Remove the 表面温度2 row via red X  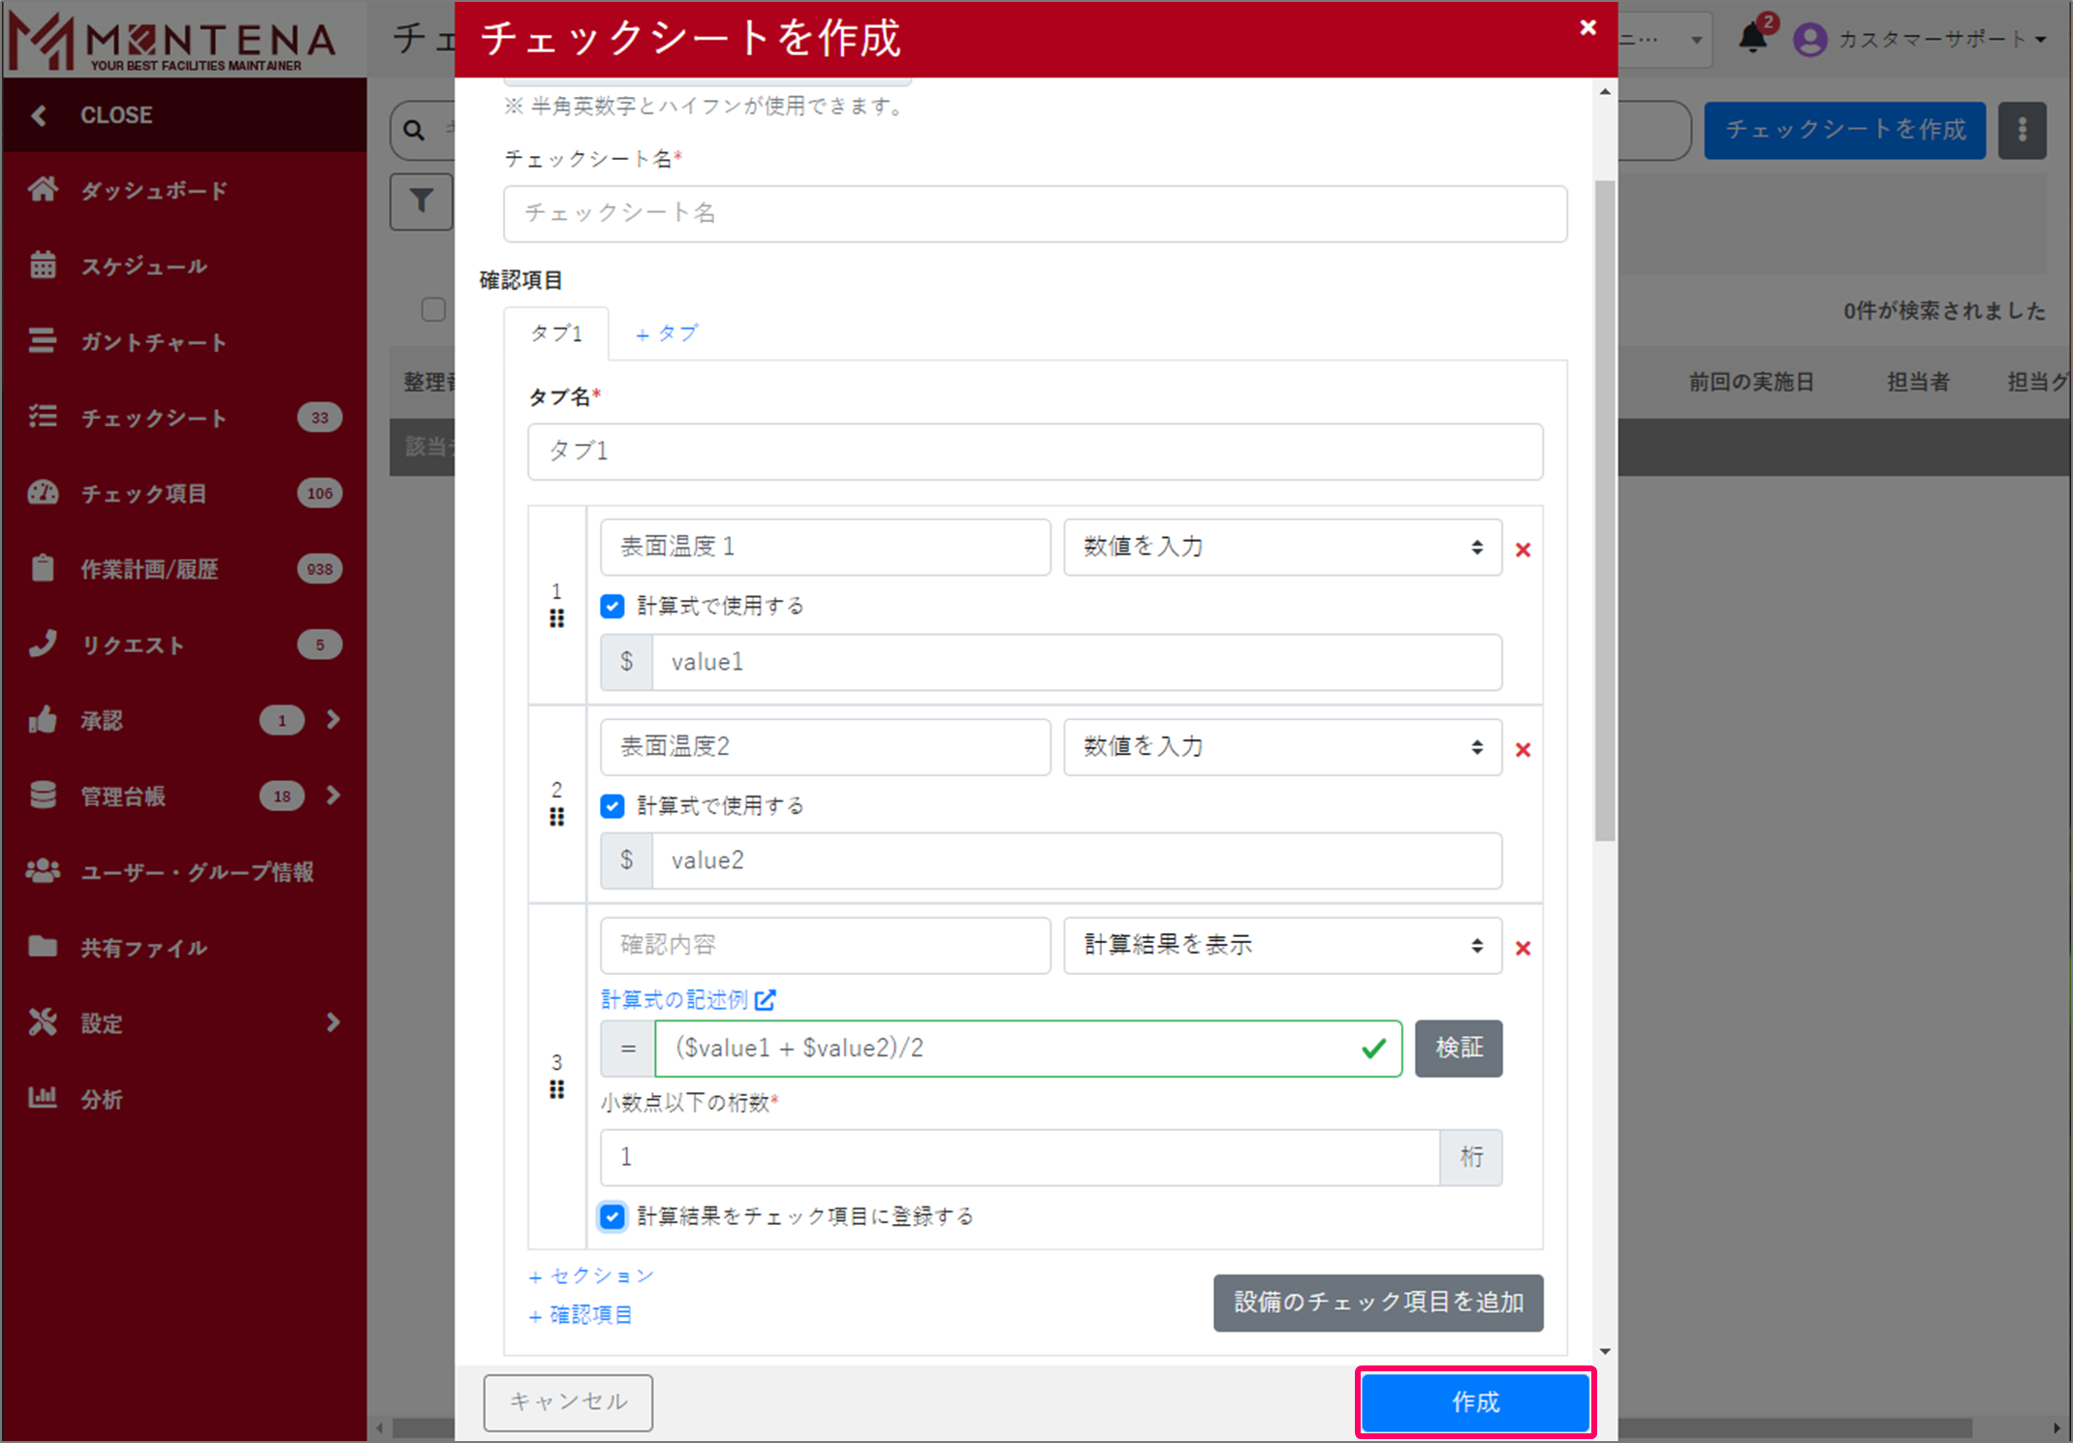tap(1523, 750)
